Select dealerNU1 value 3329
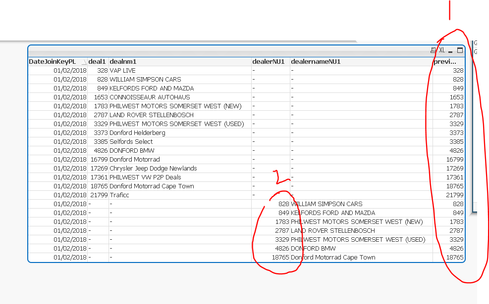Image resolution: width=489 pixels, height=304 pixels. coord(282,240)
